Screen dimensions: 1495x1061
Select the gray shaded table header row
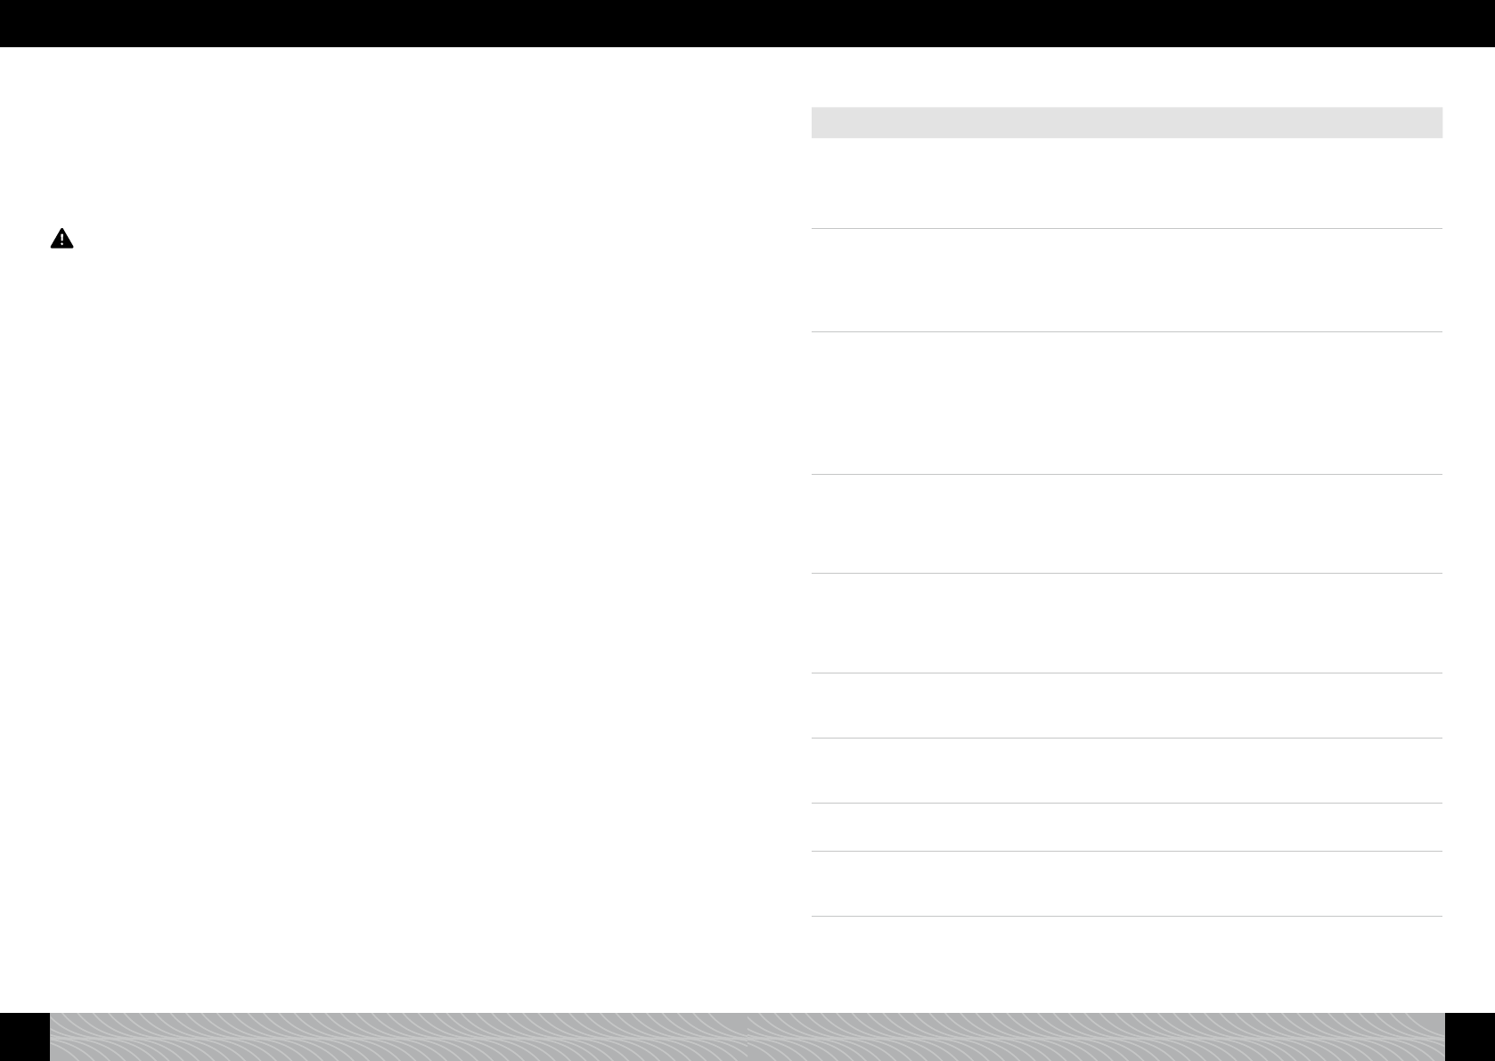pos(1126,123)
